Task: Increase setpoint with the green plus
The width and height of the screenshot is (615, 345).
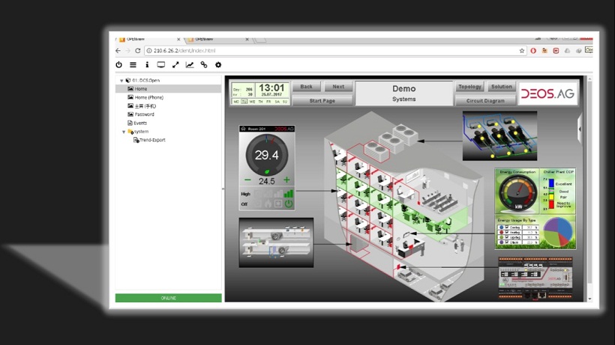Action: [286, 180]
